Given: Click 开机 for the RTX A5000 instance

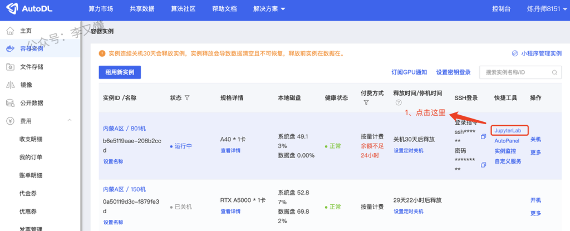Looking at the screenshot, I should point(535,200).
